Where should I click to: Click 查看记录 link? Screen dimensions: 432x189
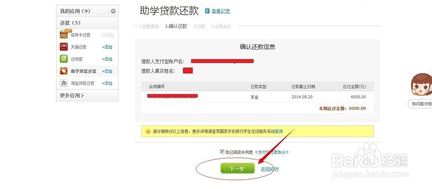coord(220,11)
